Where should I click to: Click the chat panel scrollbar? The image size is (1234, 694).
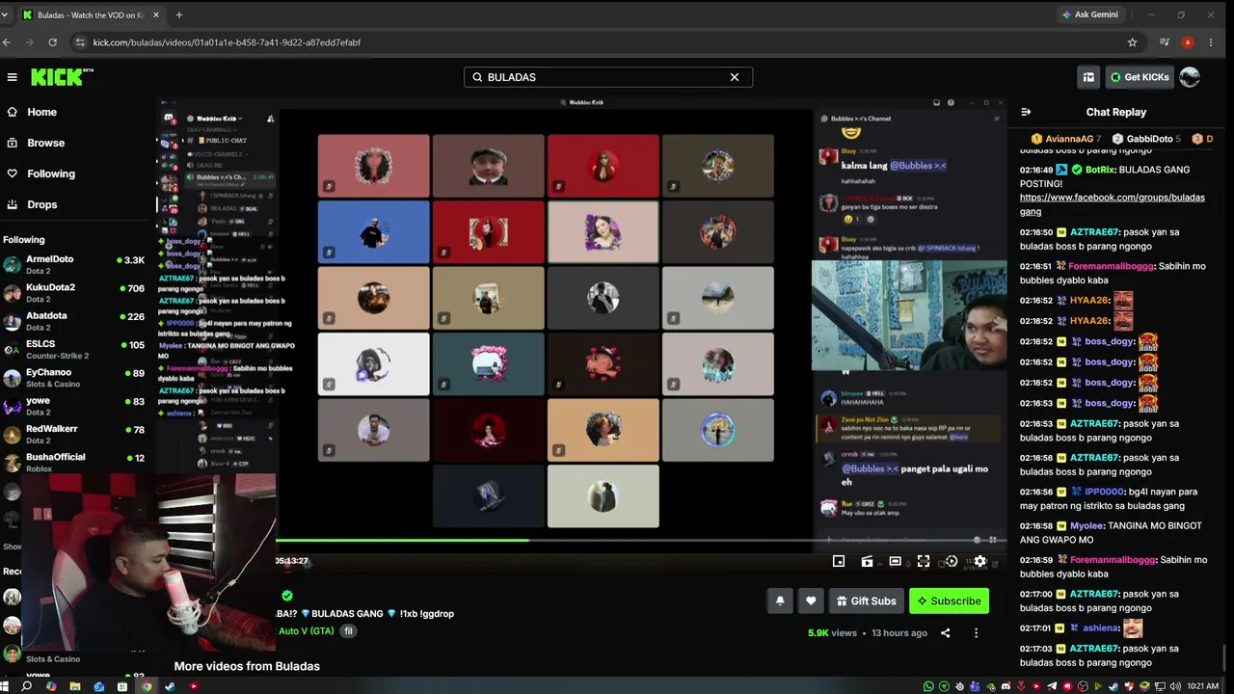[1224, 657]
